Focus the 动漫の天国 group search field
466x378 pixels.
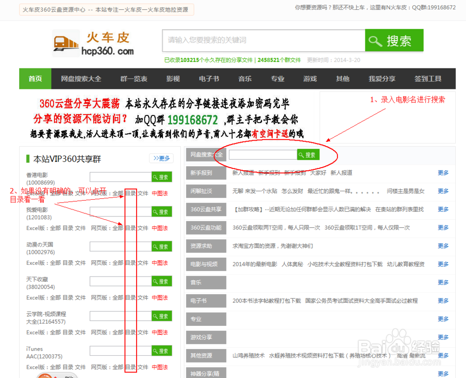[x=121, y=246]
